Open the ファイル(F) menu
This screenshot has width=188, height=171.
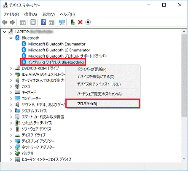pyautogui.click(x=11, y=14)
